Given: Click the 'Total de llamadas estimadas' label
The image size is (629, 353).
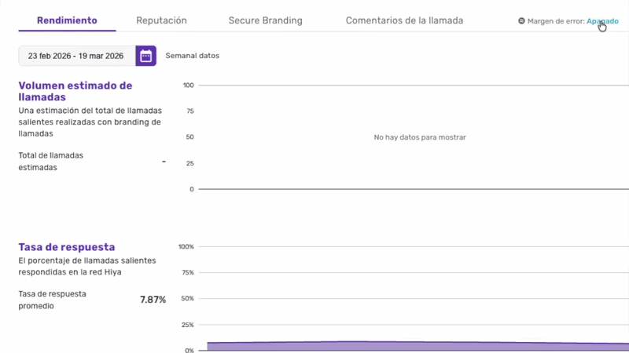Looking at the screenshot, I should [x=50, y=161].
